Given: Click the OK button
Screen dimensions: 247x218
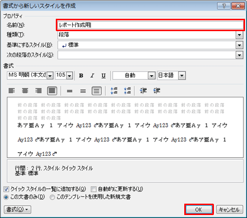Looking at the screenshot, I should tap(199, 210).
